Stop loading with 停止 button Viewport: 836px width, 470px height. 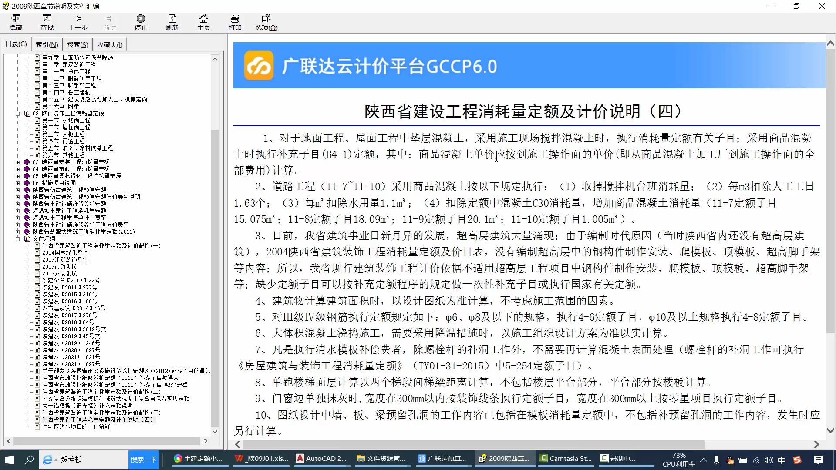[141, 22]
